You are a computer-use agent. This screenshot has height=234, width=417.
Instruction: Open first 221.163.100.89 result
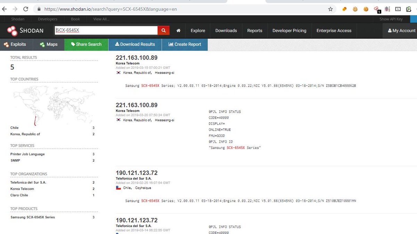pos(137,58)
